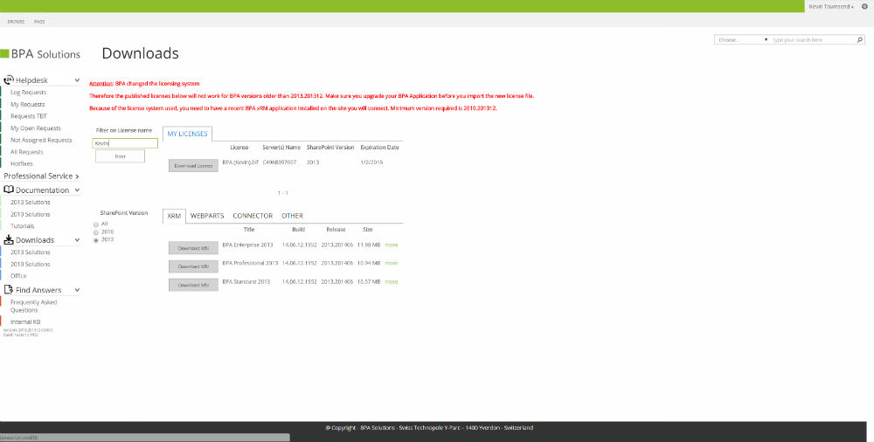
Task: Select the 2010 SharePoint version radio
Action: coord(96,231)
